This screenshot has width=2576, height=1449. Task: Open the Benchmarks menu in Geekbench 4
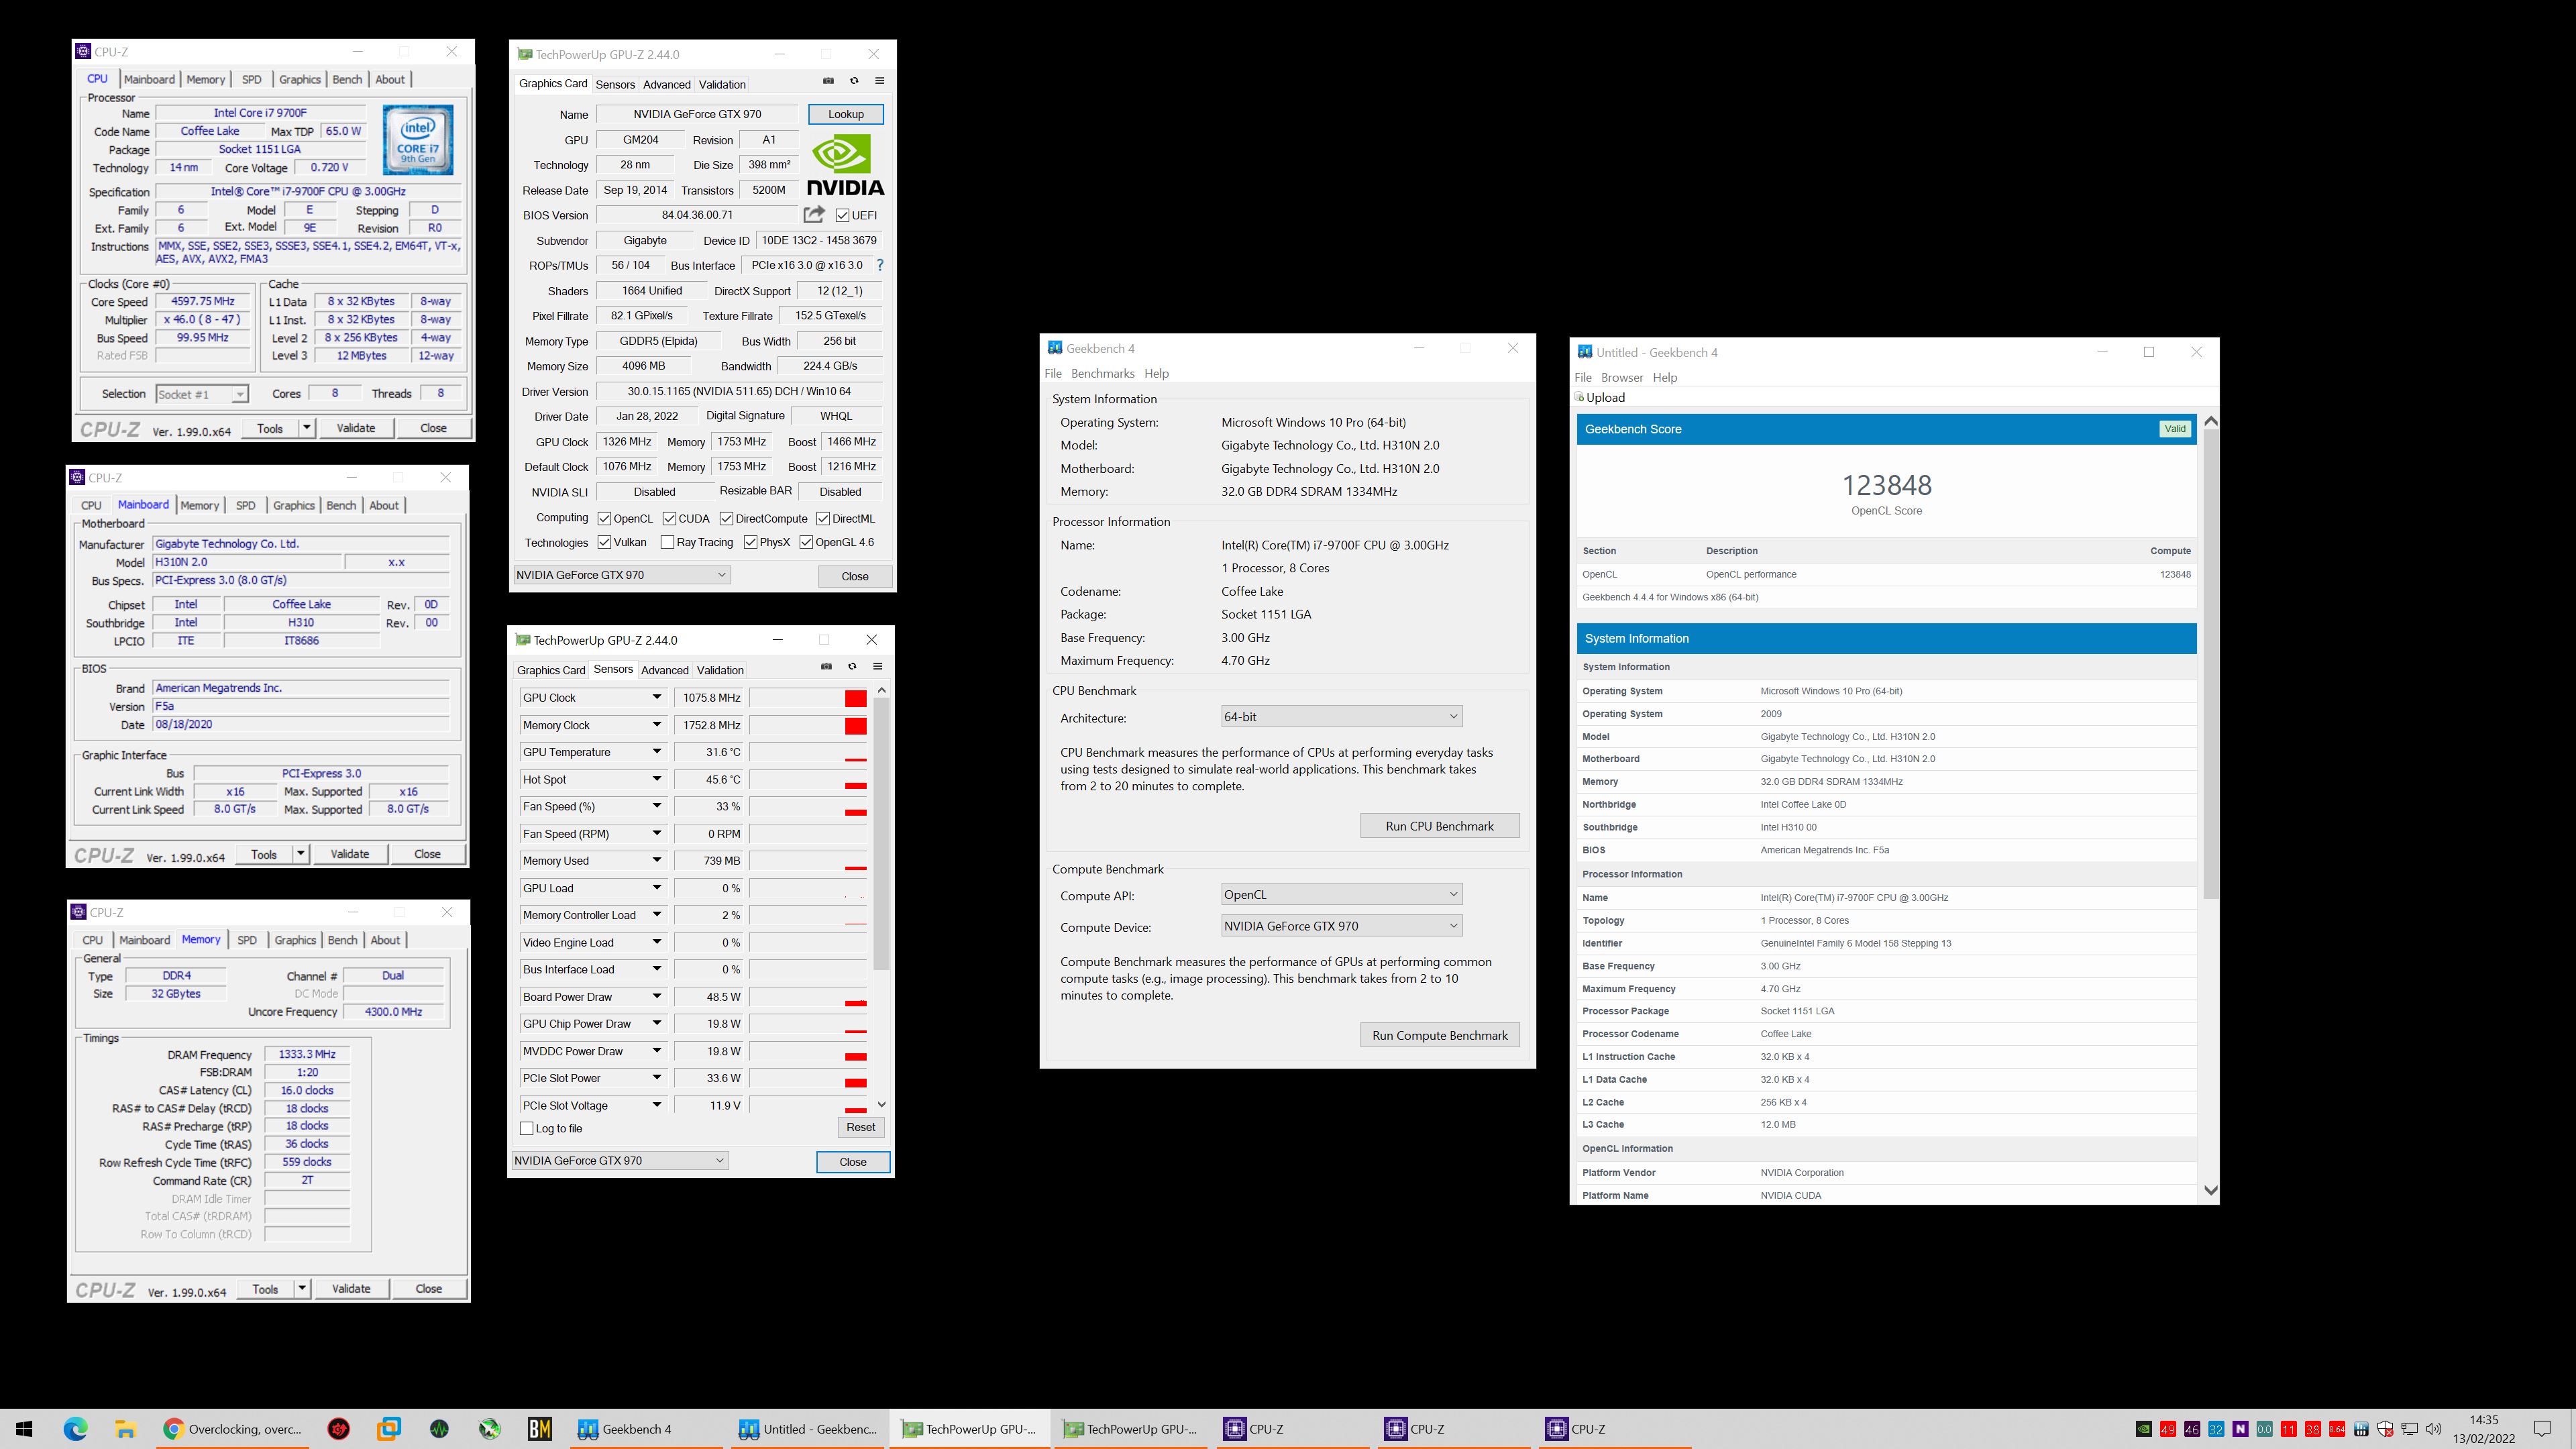click(1102, 373)
